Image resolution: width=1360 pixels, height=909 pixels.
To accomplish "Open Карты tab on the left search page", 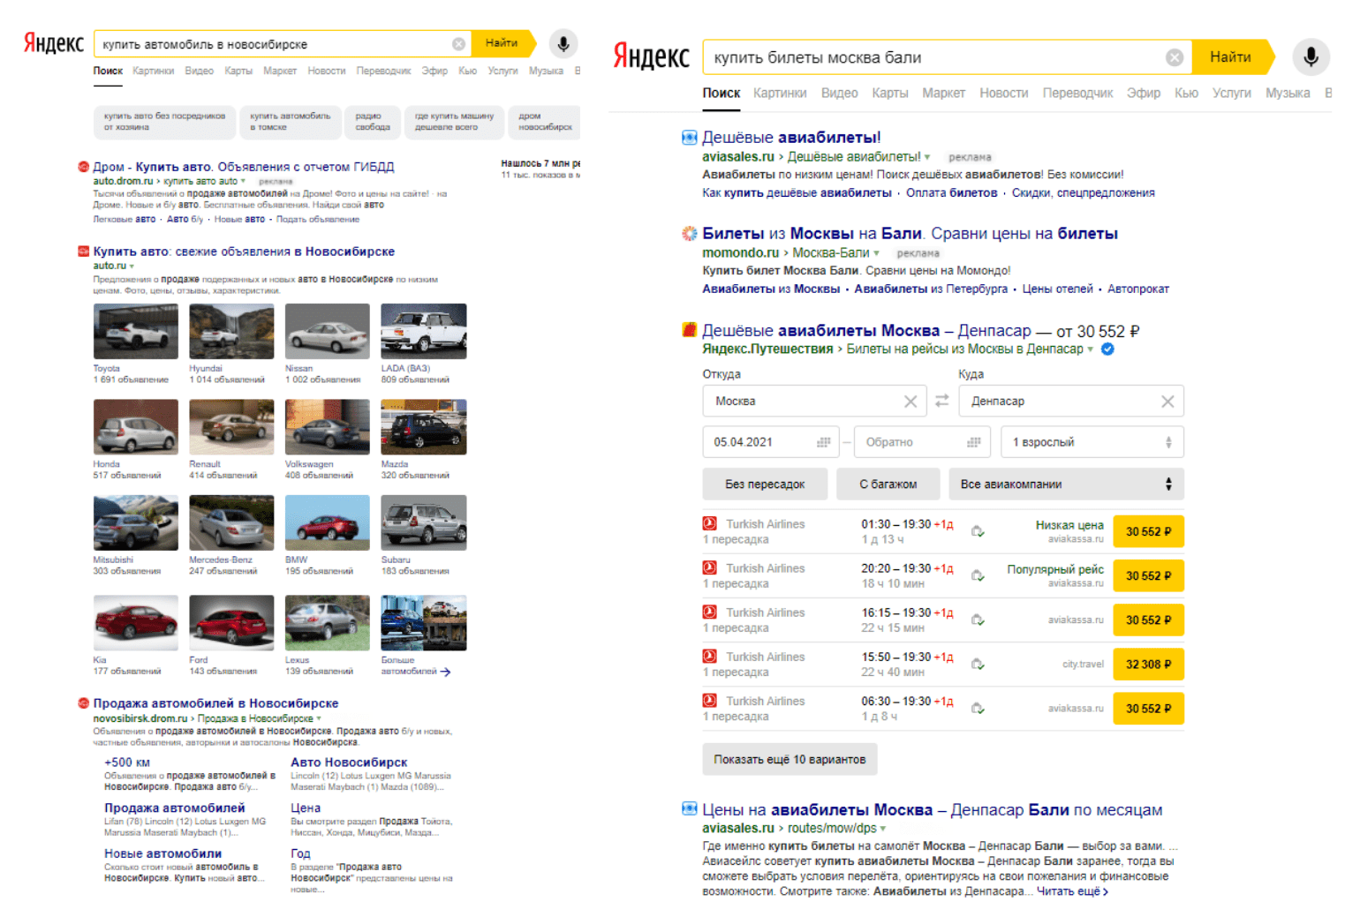I will (x=238, y=71).
